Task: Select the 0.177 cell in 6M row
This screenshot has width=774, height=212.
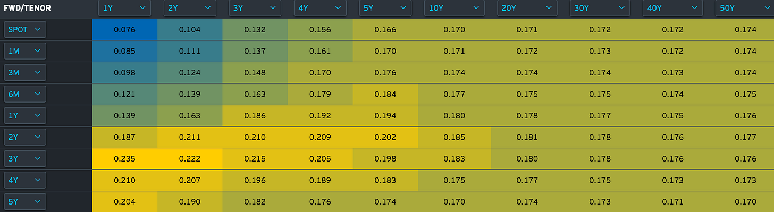Action: tap(455, 94)
